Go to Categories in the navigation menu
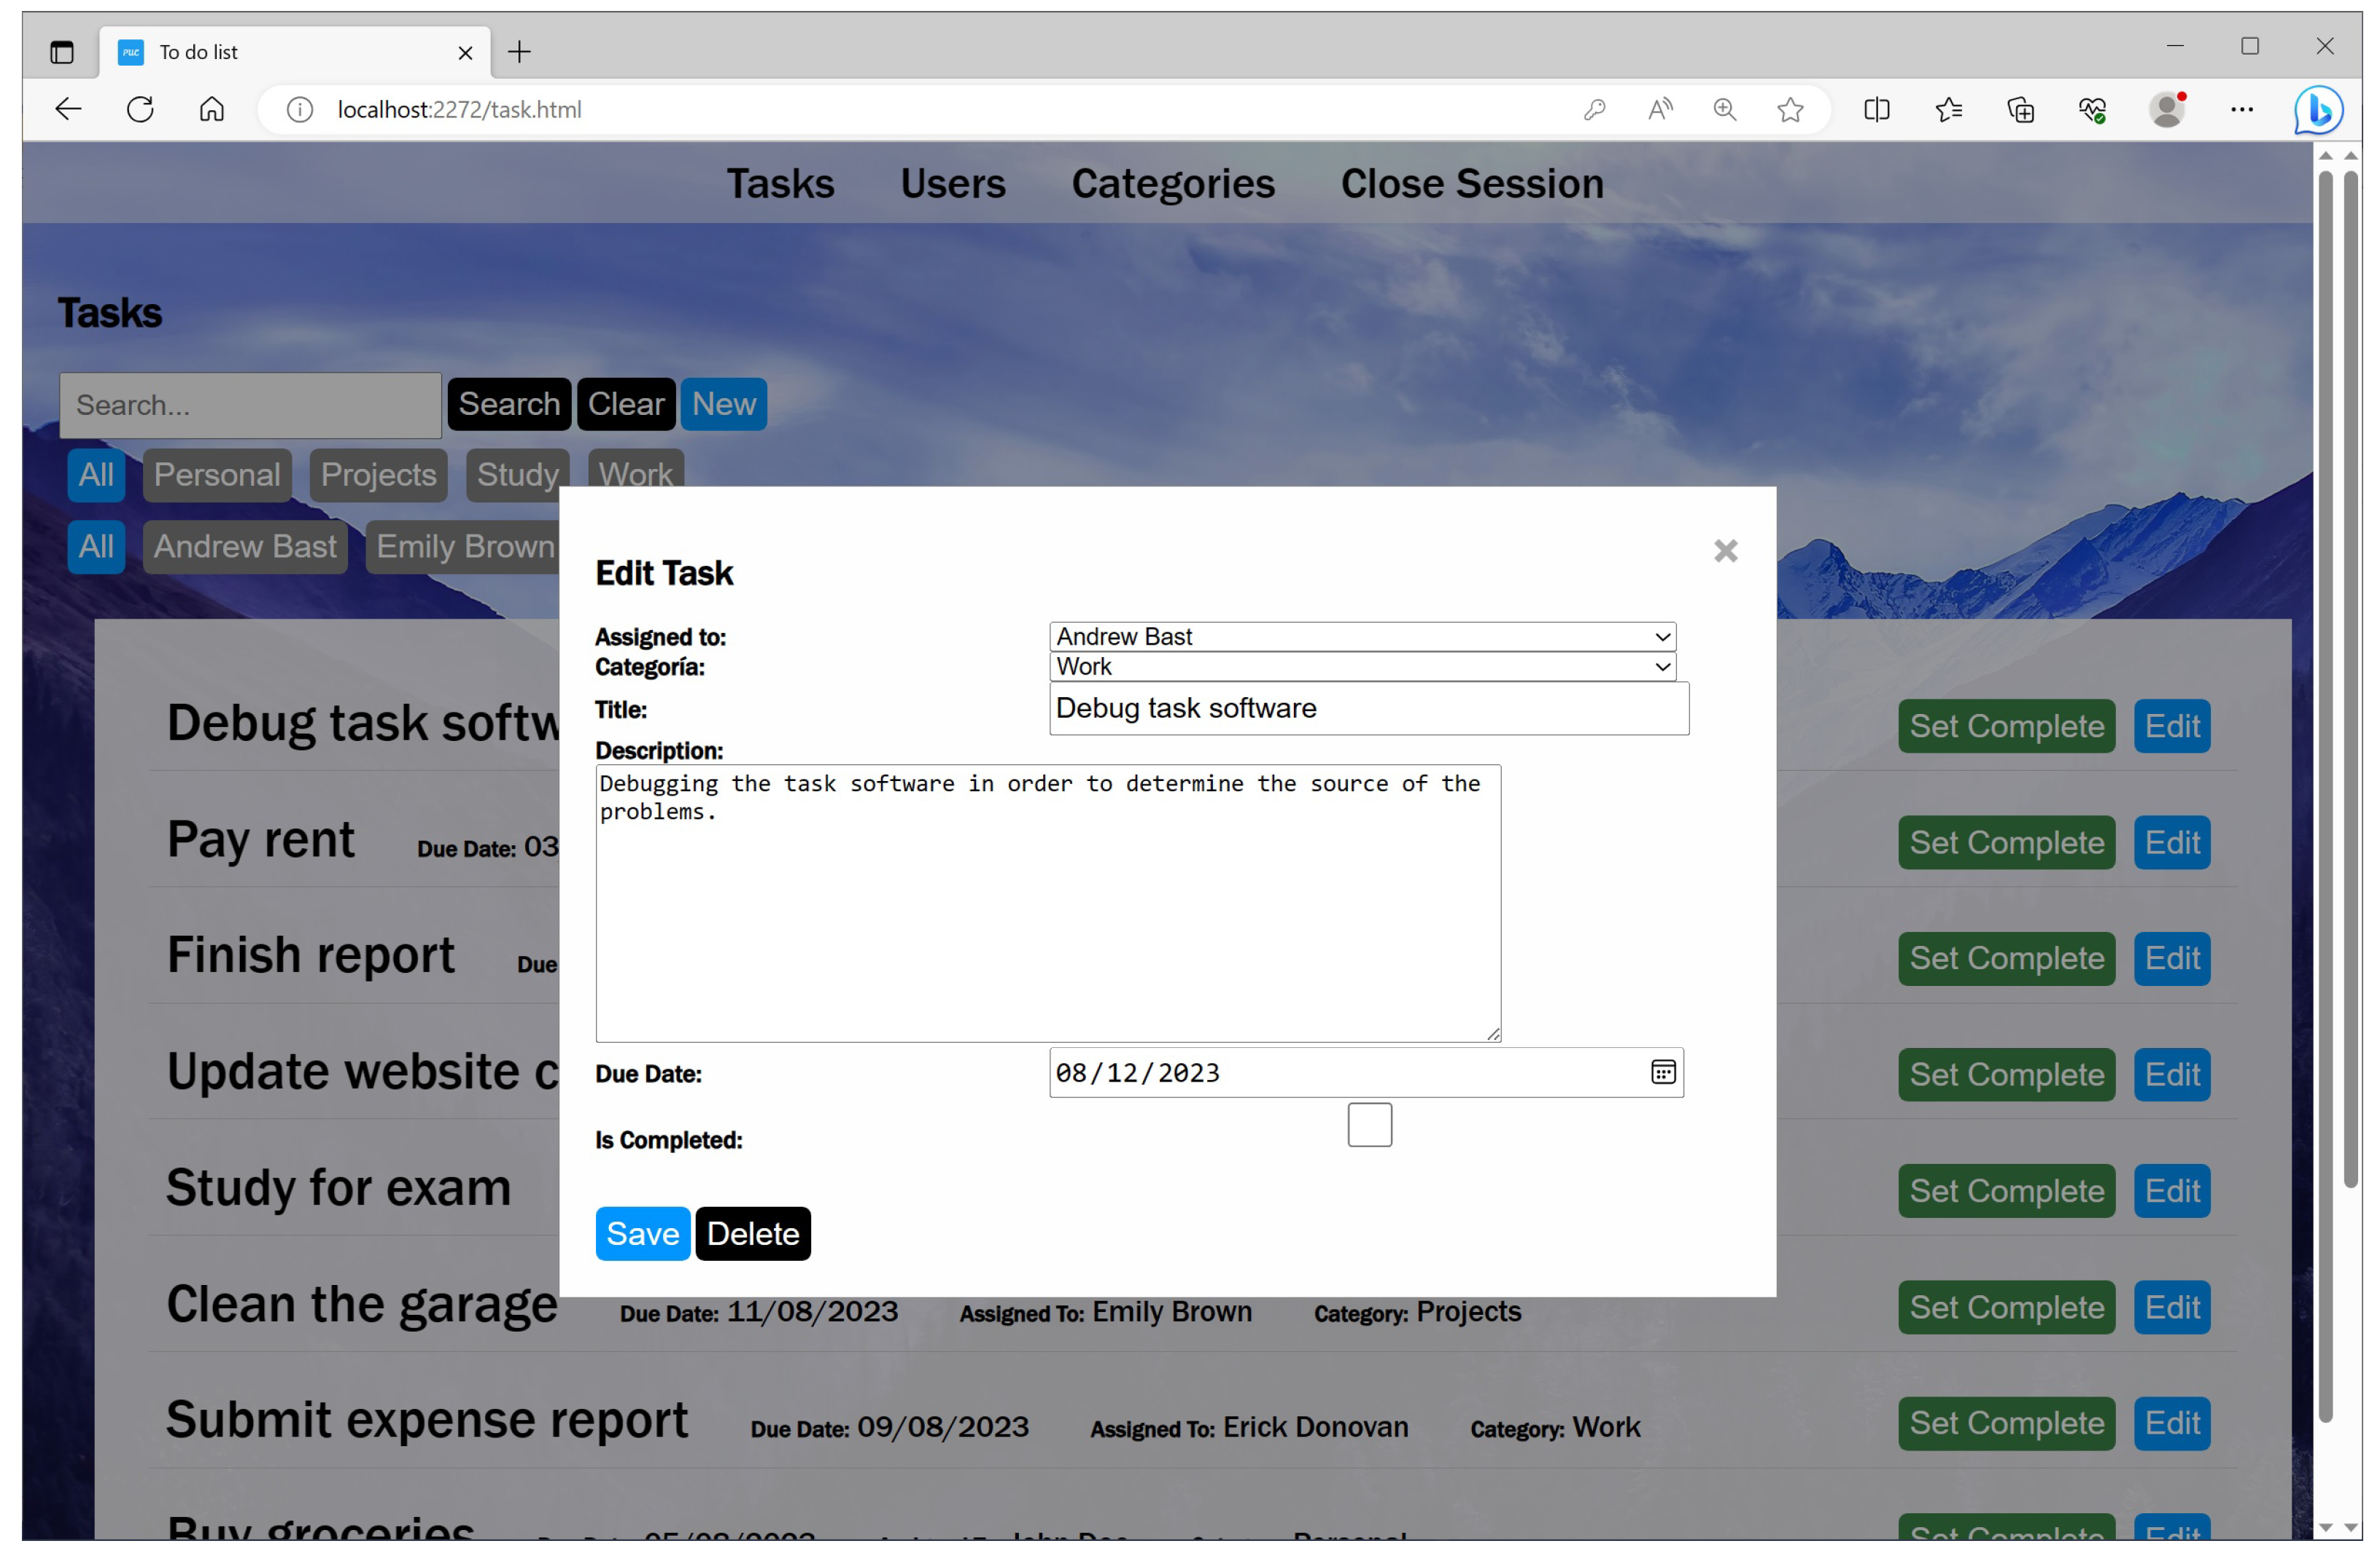Screen dimensions: 2380x1557 pos(1172,184)
